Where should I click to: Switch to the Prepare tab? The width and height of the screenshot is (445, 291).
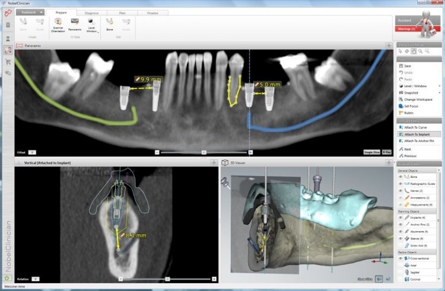click(61, 12)
